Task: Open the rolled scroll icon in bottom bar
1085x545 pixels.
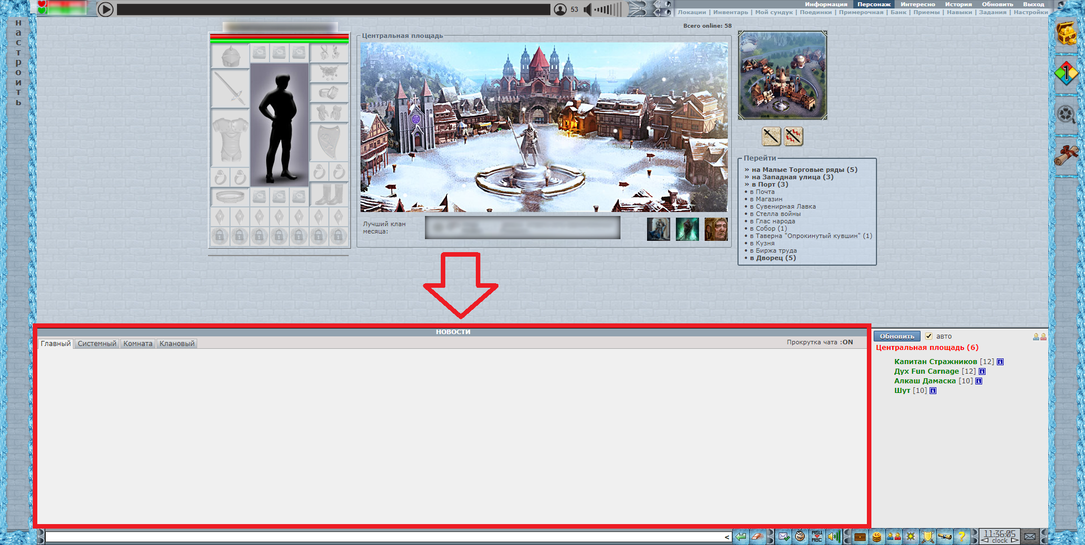Action: pyautogui.click(x=944, y=537)
